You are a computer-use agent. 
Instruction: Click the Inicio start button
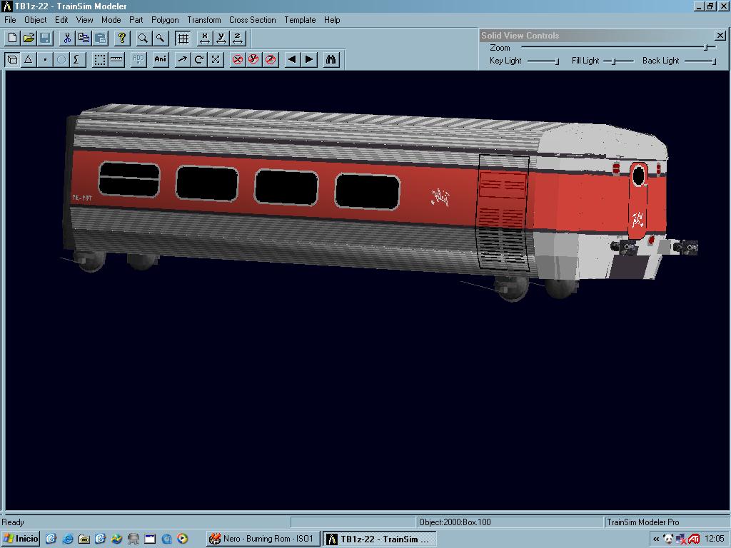coord(21,539)
